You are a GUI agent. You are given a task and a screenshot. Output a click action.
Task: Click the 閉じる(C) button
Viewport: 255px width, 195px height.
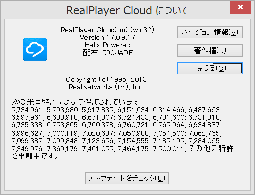[210, 68]
